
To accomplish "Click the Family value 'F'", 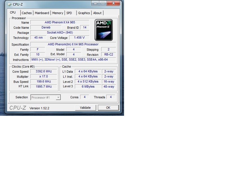I will [x=38, y=50].
